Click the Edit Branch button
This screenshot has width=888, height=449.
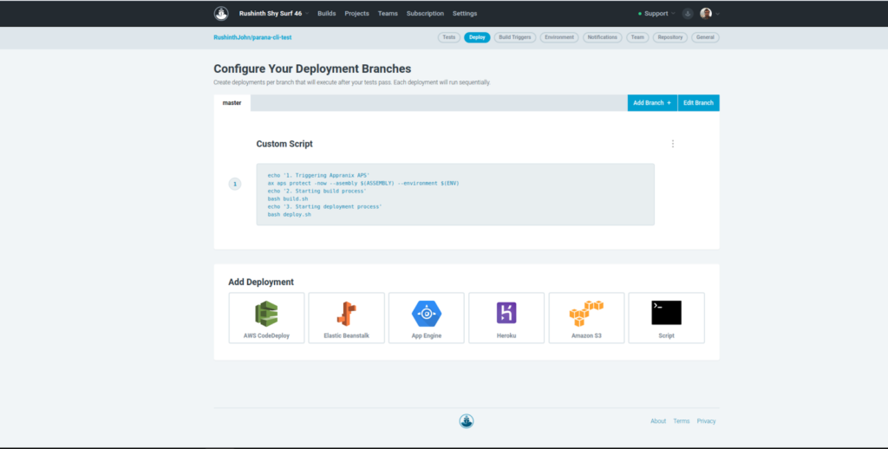tap(698, 103)
